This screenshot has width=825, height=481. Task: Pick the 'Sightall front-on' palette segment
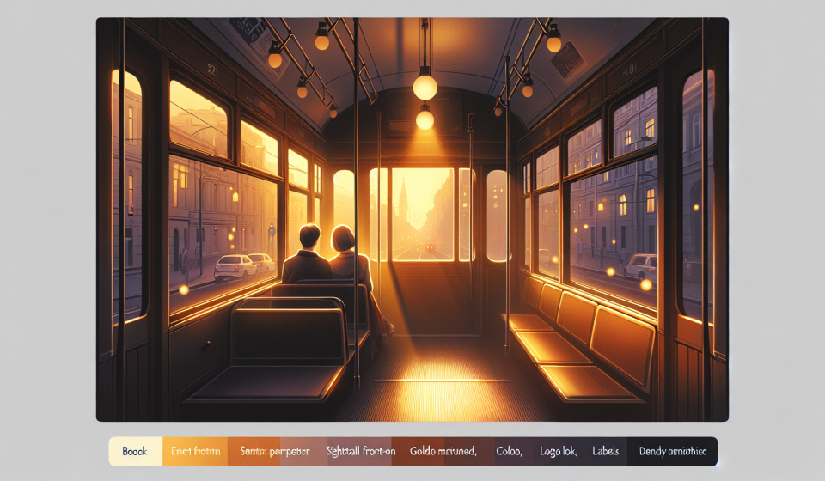(x=358, y=451)
